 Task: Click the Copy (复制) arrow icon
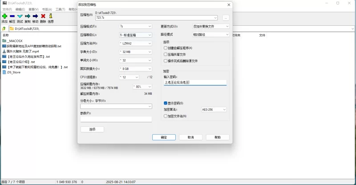[28, 16]
